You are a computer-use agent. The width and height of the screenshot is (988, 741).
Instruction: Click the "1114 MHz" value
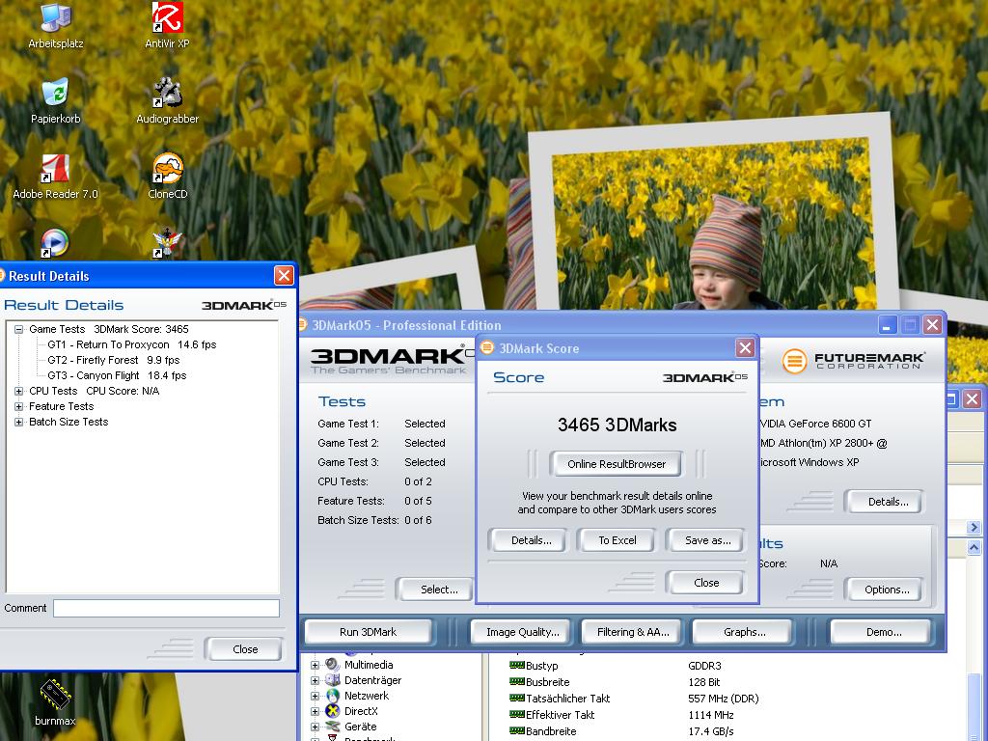pos(711,715)
